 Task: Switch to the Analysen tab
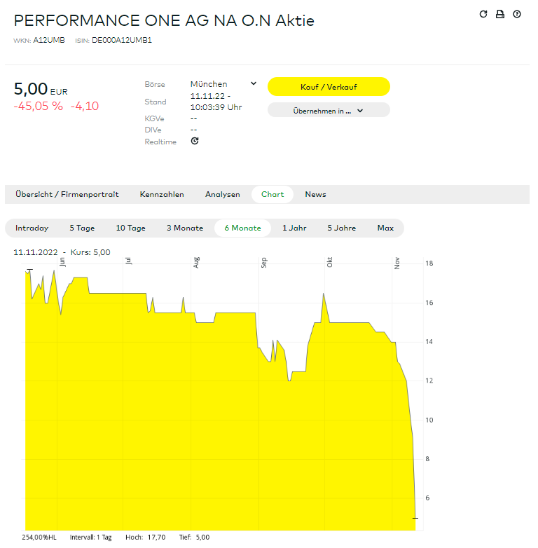223,194
